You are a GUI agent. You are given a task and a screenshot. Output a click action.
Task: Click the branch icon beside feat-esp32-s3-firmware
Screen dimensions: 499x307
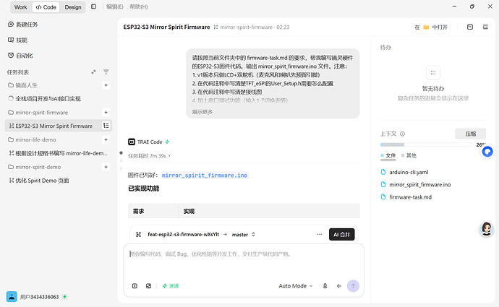click(138, 235)
